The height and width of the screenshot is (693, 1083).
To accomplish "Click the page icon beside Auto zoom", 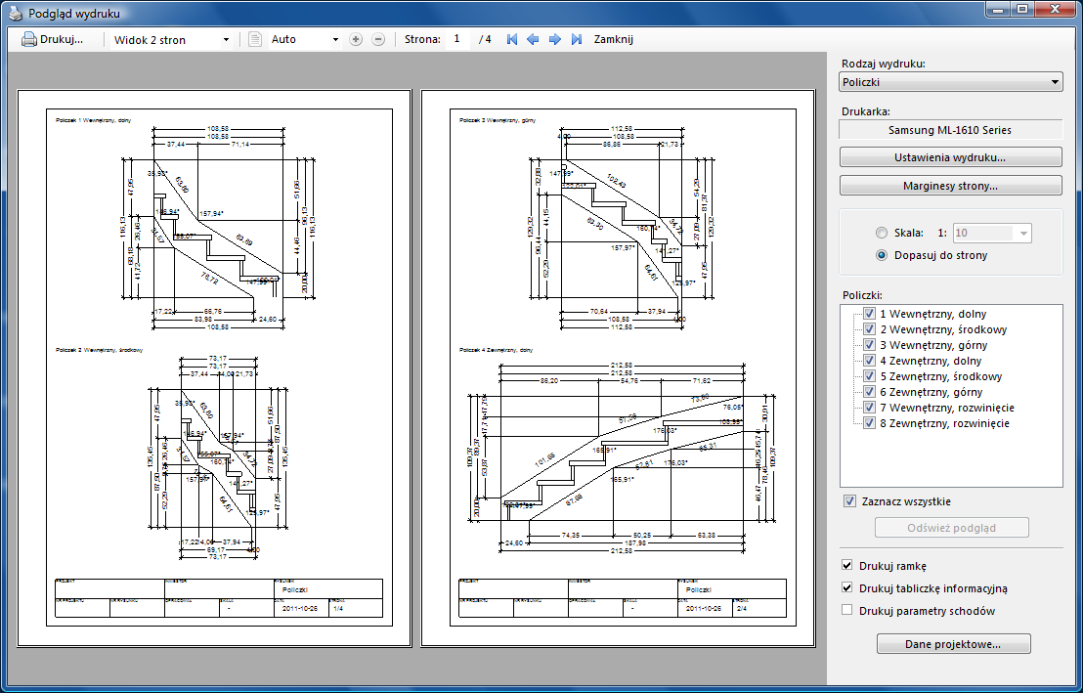I will coord(255,40).
